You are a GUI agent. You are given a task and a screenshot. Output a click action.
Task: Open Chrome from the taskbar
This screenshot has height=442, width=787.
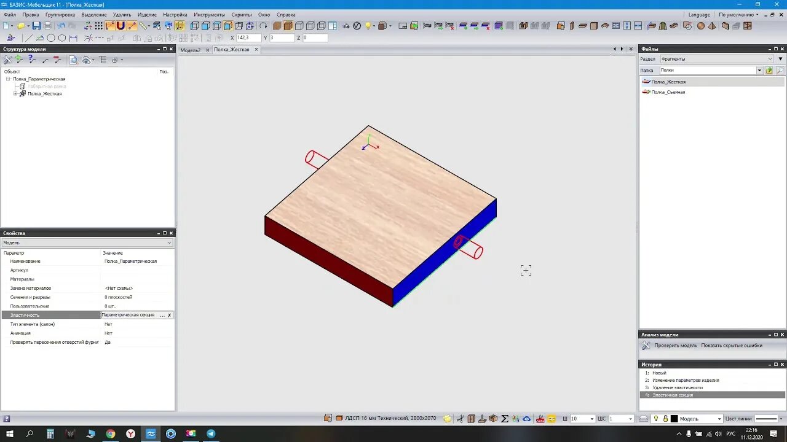point(110,433)
